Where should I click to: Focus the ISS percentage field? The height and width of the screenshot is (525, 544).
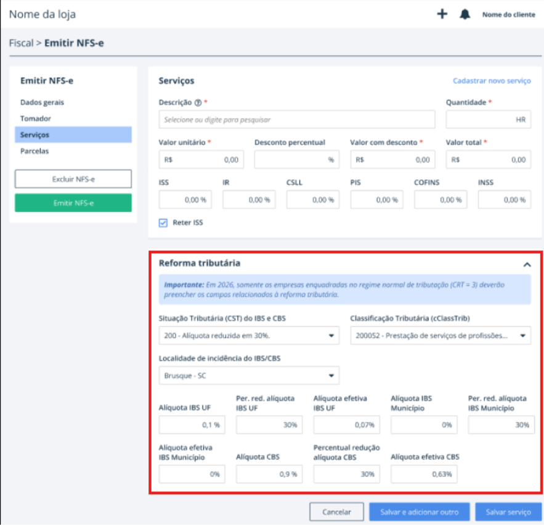[x=185, y=200]
